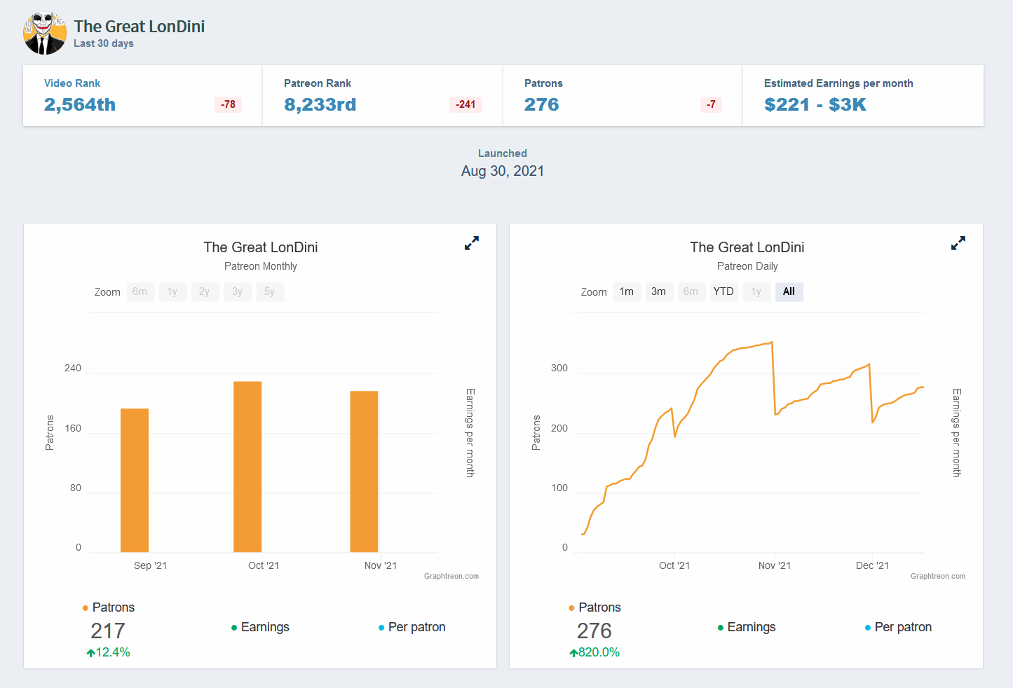Click the 217 patrons value under Monthly chart
1013x688 pixels.
[108, 631]
